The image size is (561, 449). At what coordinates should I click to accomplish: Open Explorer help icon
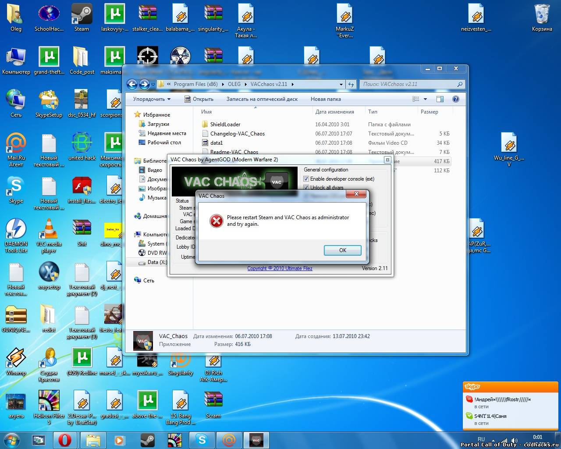456,99
